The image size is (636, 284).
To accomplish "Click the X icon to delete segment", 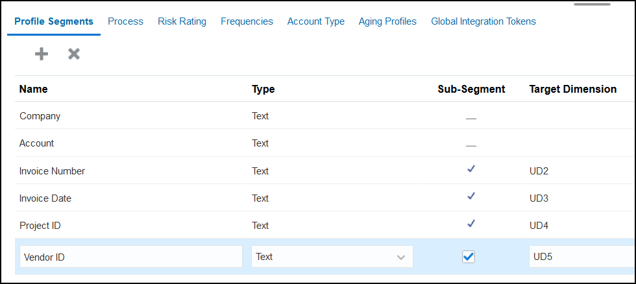I will coord(74,54).
